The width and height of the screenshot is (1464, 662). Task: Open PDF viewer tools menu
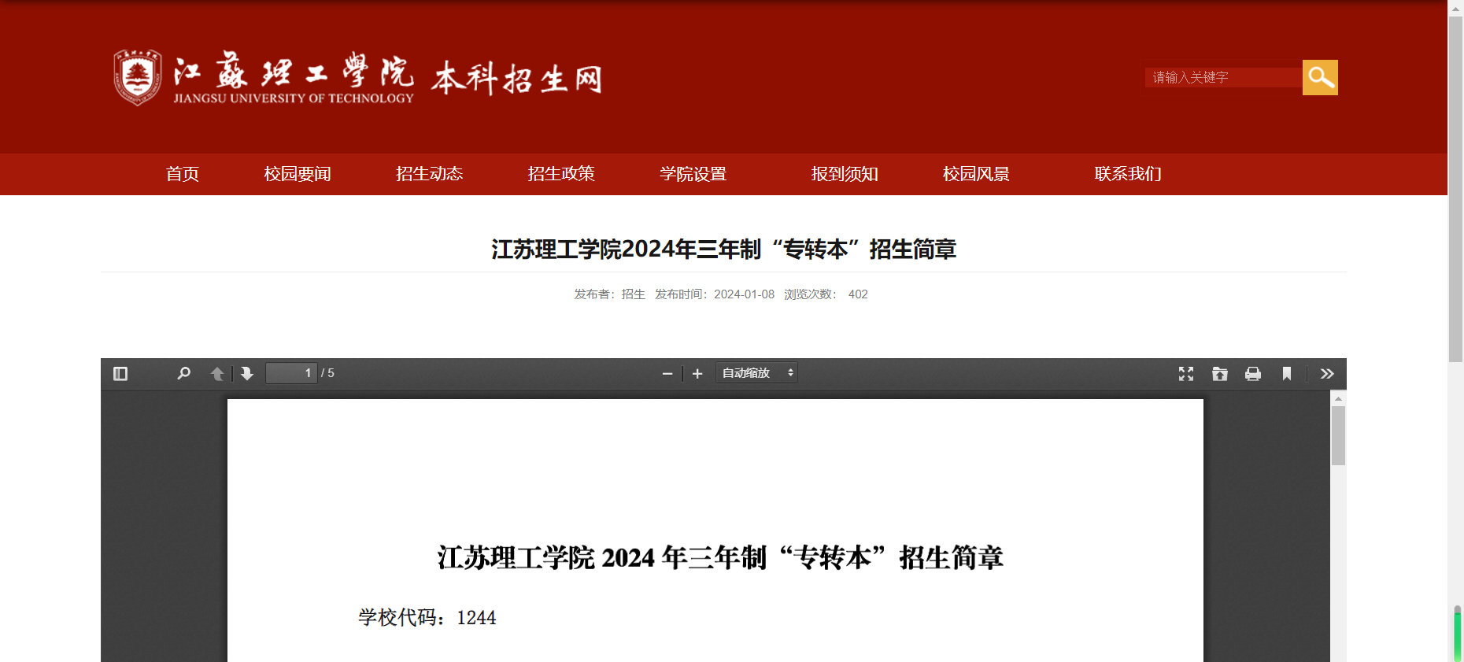pyautogui.click(x=1327, y=373)
